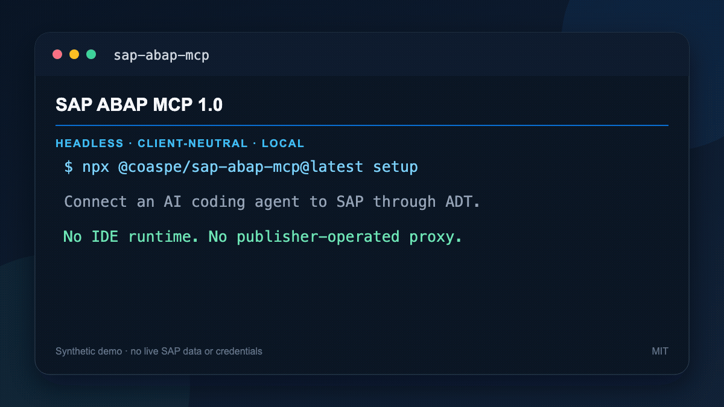724x407 pixels.
Task: Click the green maximize dot
Action: click(x=91, y=54)
